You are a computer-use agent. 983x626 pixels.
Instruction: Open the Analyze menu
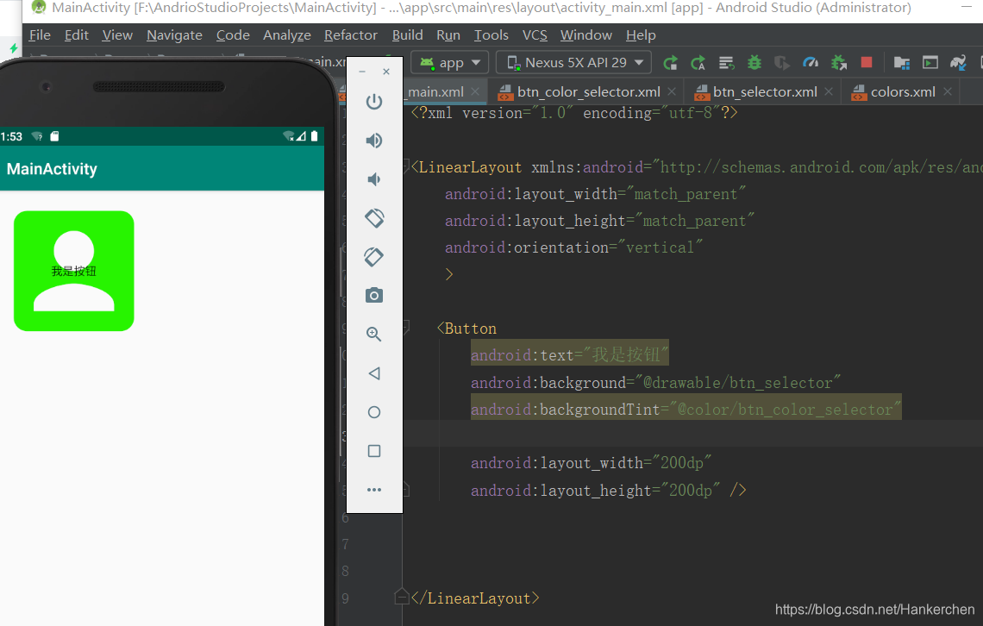pos(286,35)
